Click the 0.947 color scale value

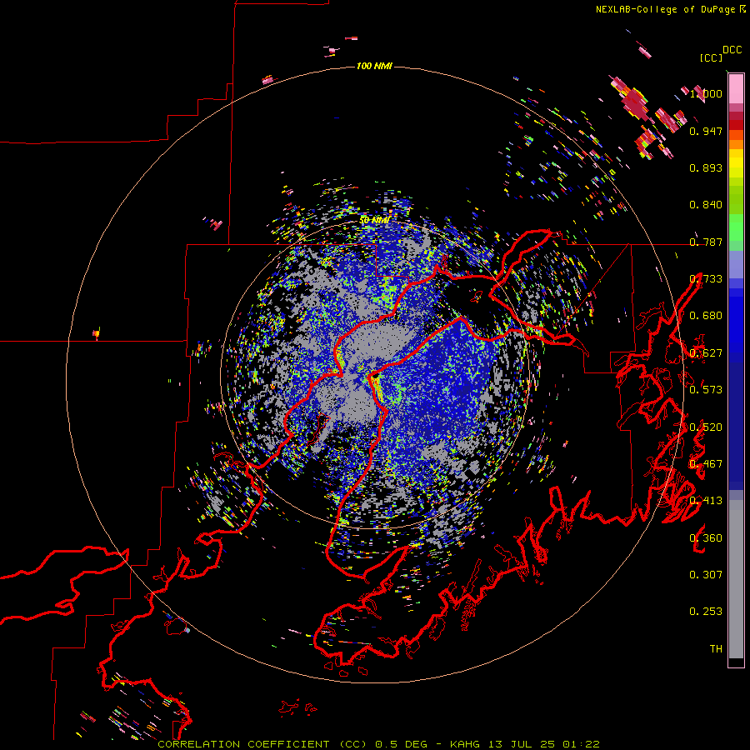tap(706, 131)
